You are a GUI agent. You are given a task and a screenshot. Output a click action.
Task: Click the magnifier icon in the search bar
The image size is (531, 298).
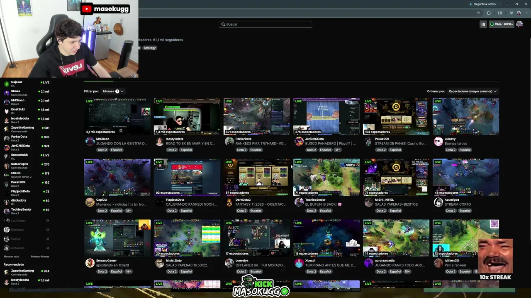223,24
